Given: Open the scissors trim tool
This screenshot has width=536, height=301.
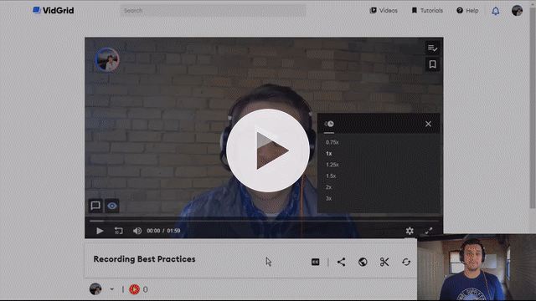Looking at the screenshot, I should point(384,262).
